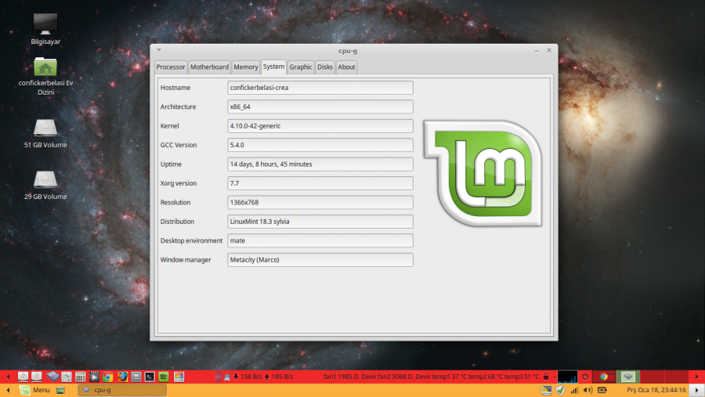
Task: Click the cpu-g taskbar window button
Action: [x=122, y=390]
